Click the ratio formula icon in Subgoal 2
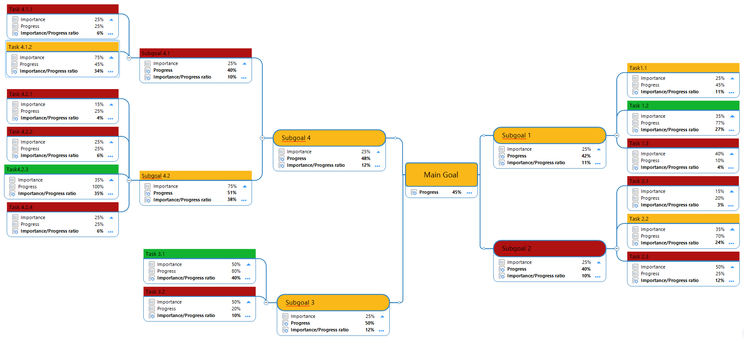 click(502, 276)
